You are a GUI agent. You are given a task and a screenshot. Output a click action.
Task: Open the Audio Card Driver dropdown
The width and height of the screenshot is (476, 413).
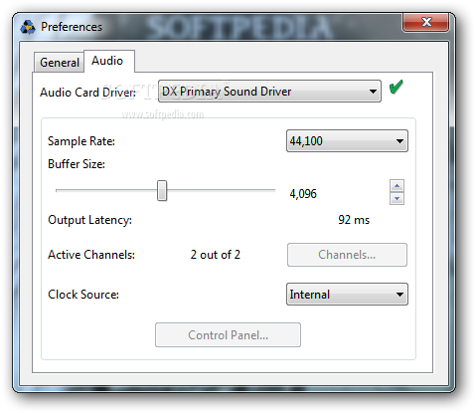click(x=269, y=92)
